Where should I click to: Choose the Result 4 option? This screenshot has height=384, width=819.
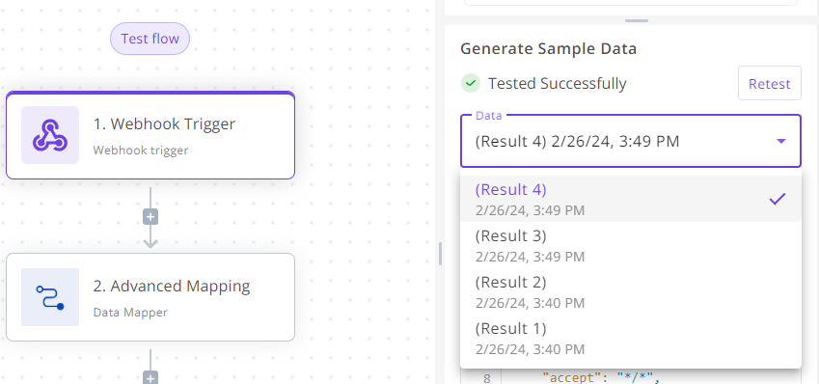(631, 199)
